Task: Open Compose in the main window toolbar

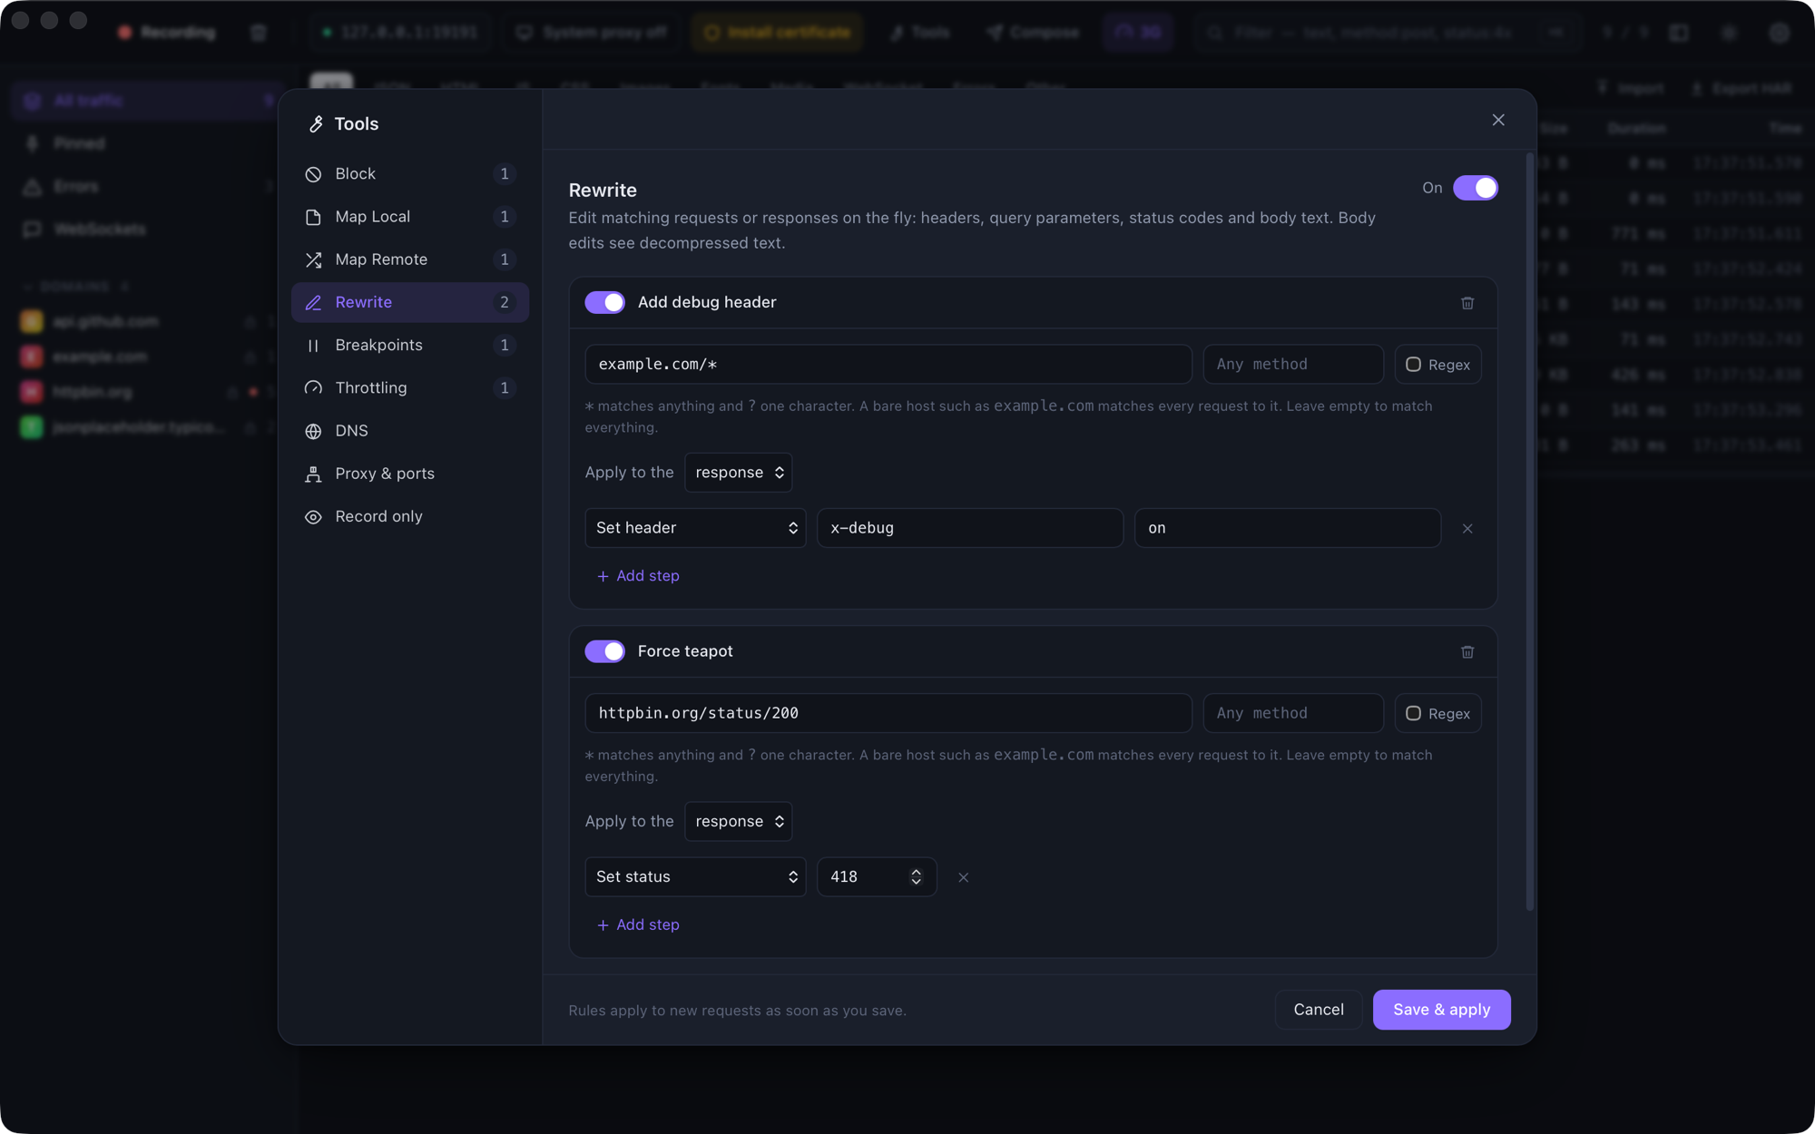Action: coord(1033,33)
